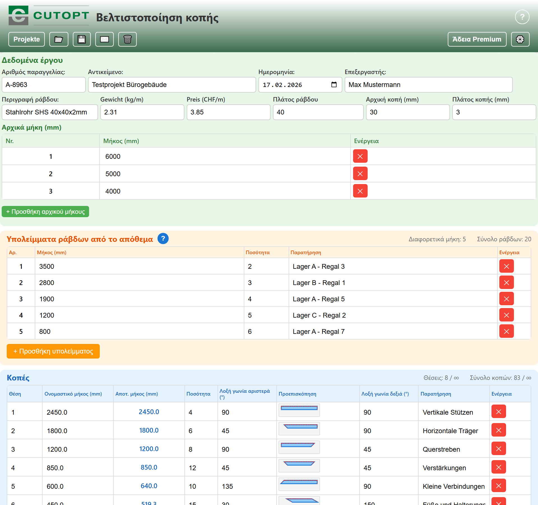Open the date picker calendar icon
The image size is (538, 505).
pyautogui.click(x=334, y=85)
